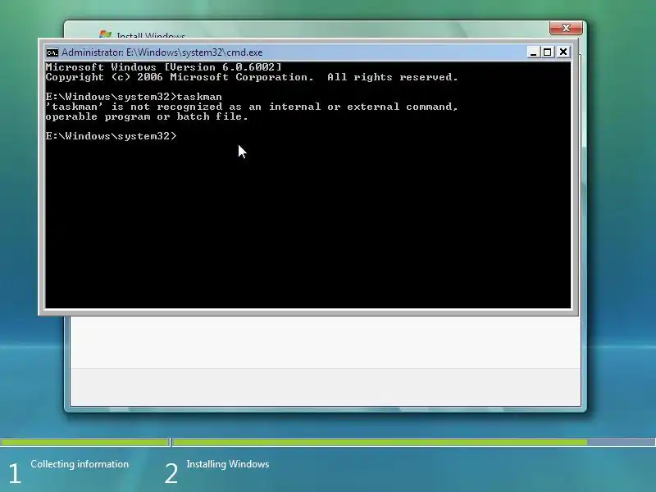Screen dimensions: 656x492
Task: Minimize the Administrator cmd.exe window
Action: [x=533, y=52]
